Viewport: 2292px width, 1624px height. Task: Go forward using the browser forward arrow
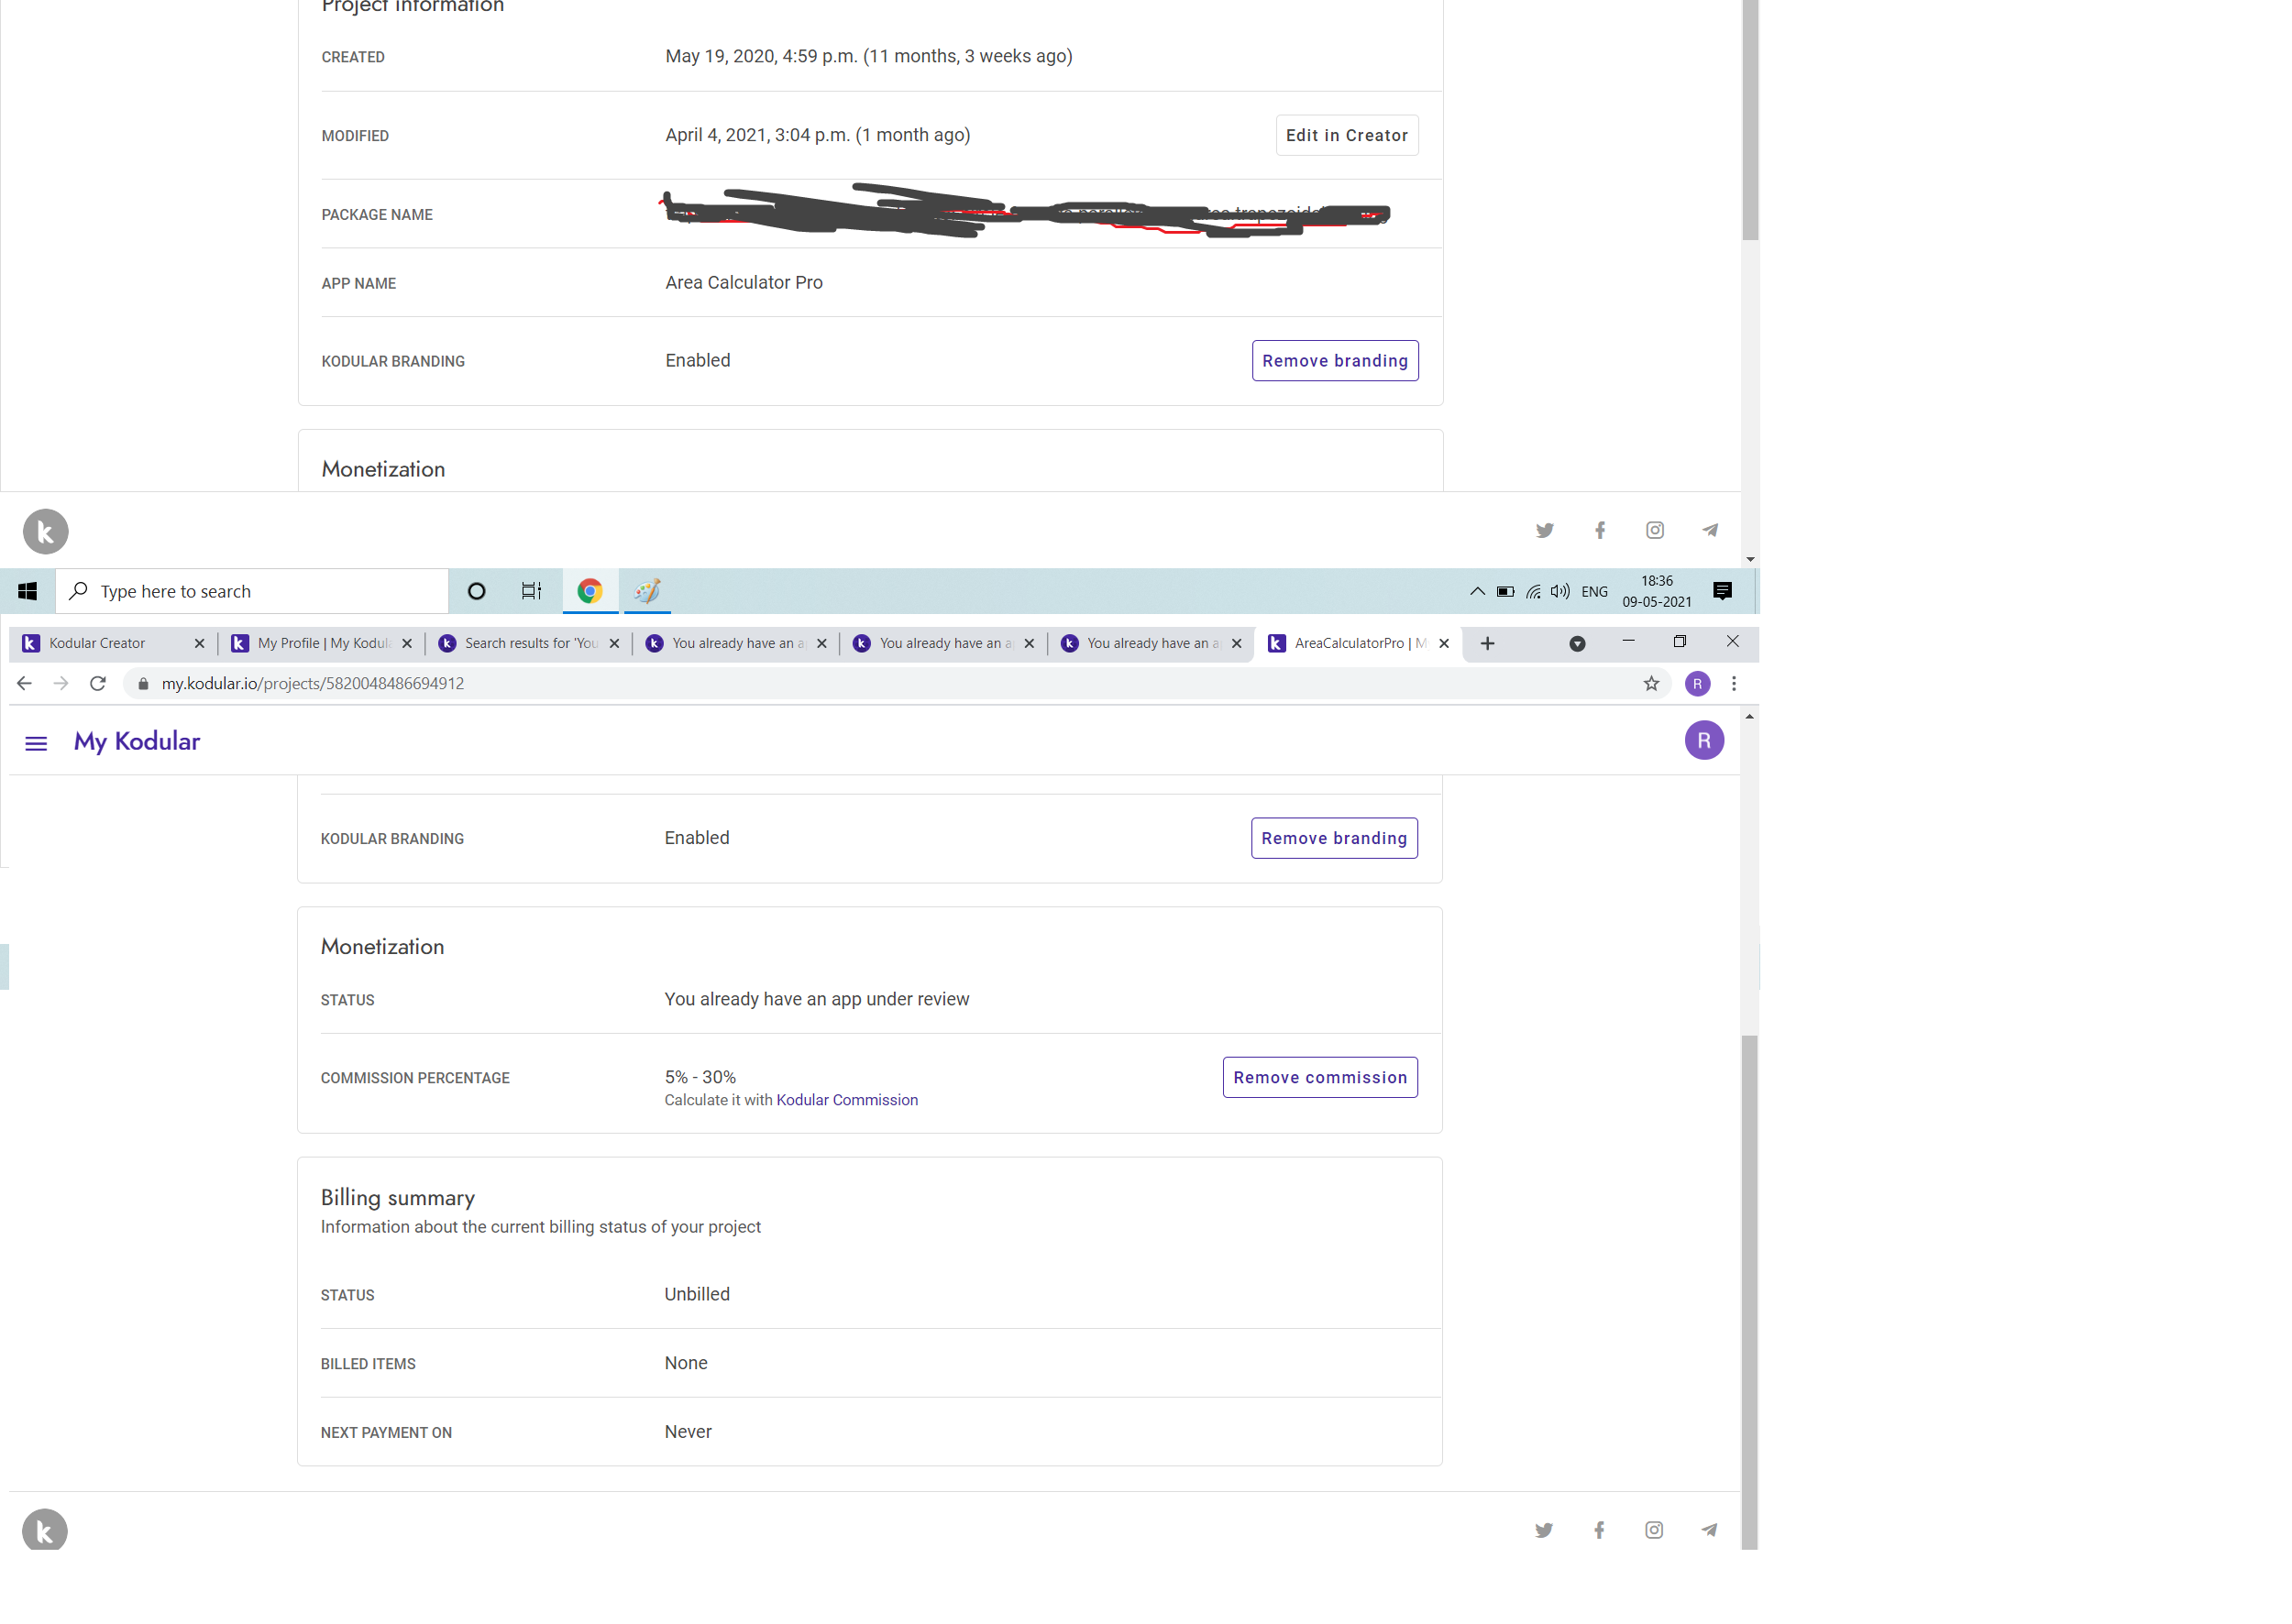coord(61,684)
